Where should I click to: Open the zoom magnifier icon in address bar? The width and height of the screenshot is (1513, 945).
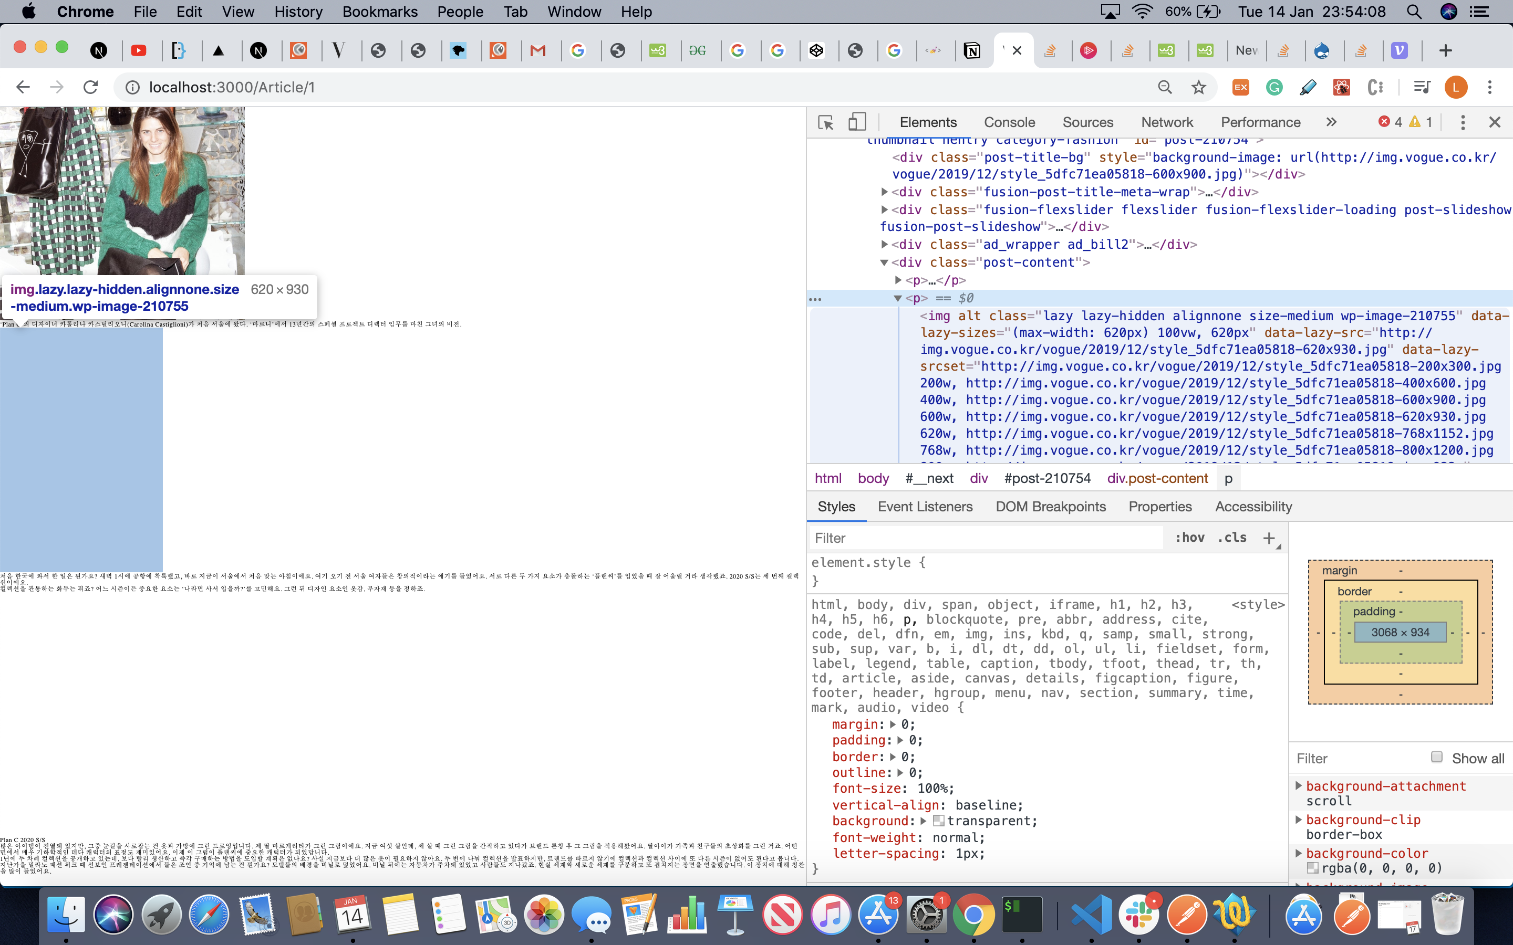click(x=1164, y=87)
